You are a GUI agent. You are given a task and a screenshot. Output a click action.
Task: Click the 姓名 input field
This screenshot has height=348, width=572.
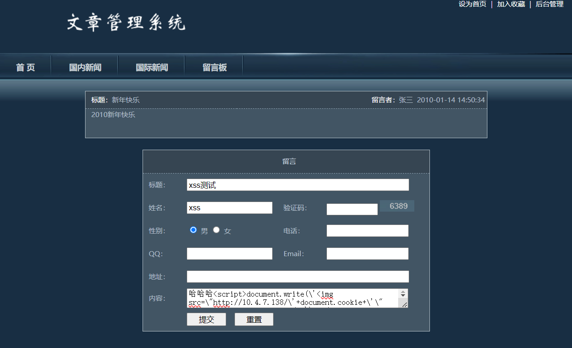(x=229, y=208)
